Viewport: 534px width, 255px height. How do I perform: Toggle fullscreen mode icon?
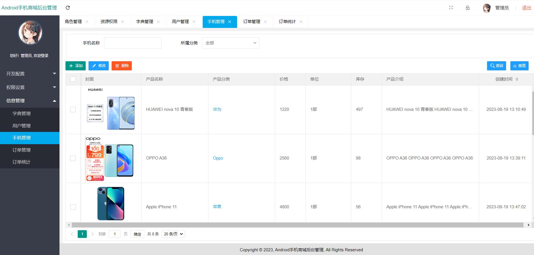pyautogui.click(x=451, y=8)
